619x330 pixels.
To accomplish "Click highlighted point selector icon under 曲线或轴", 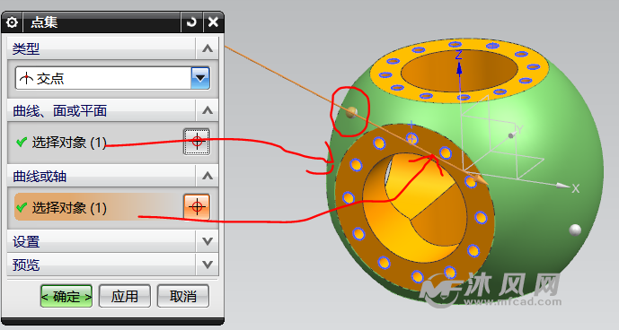I will [197, 206].
